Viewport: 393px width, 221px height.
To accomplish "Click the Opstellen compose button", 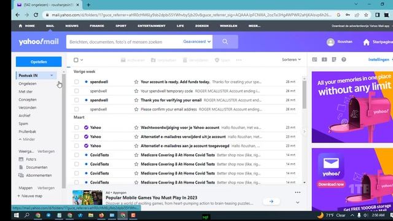I will [x=39, y=61].
